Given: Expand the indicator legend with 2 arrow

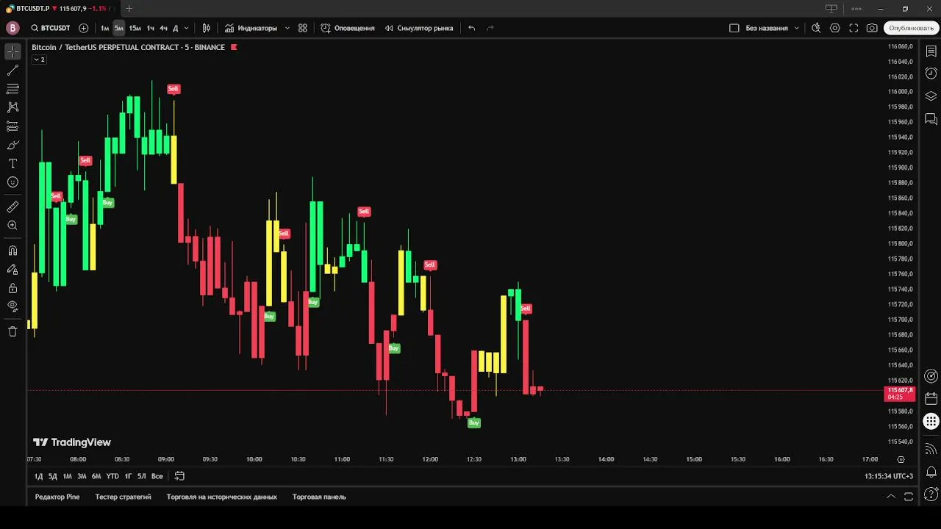Looking at the screenshot, I should click(39, 60).
